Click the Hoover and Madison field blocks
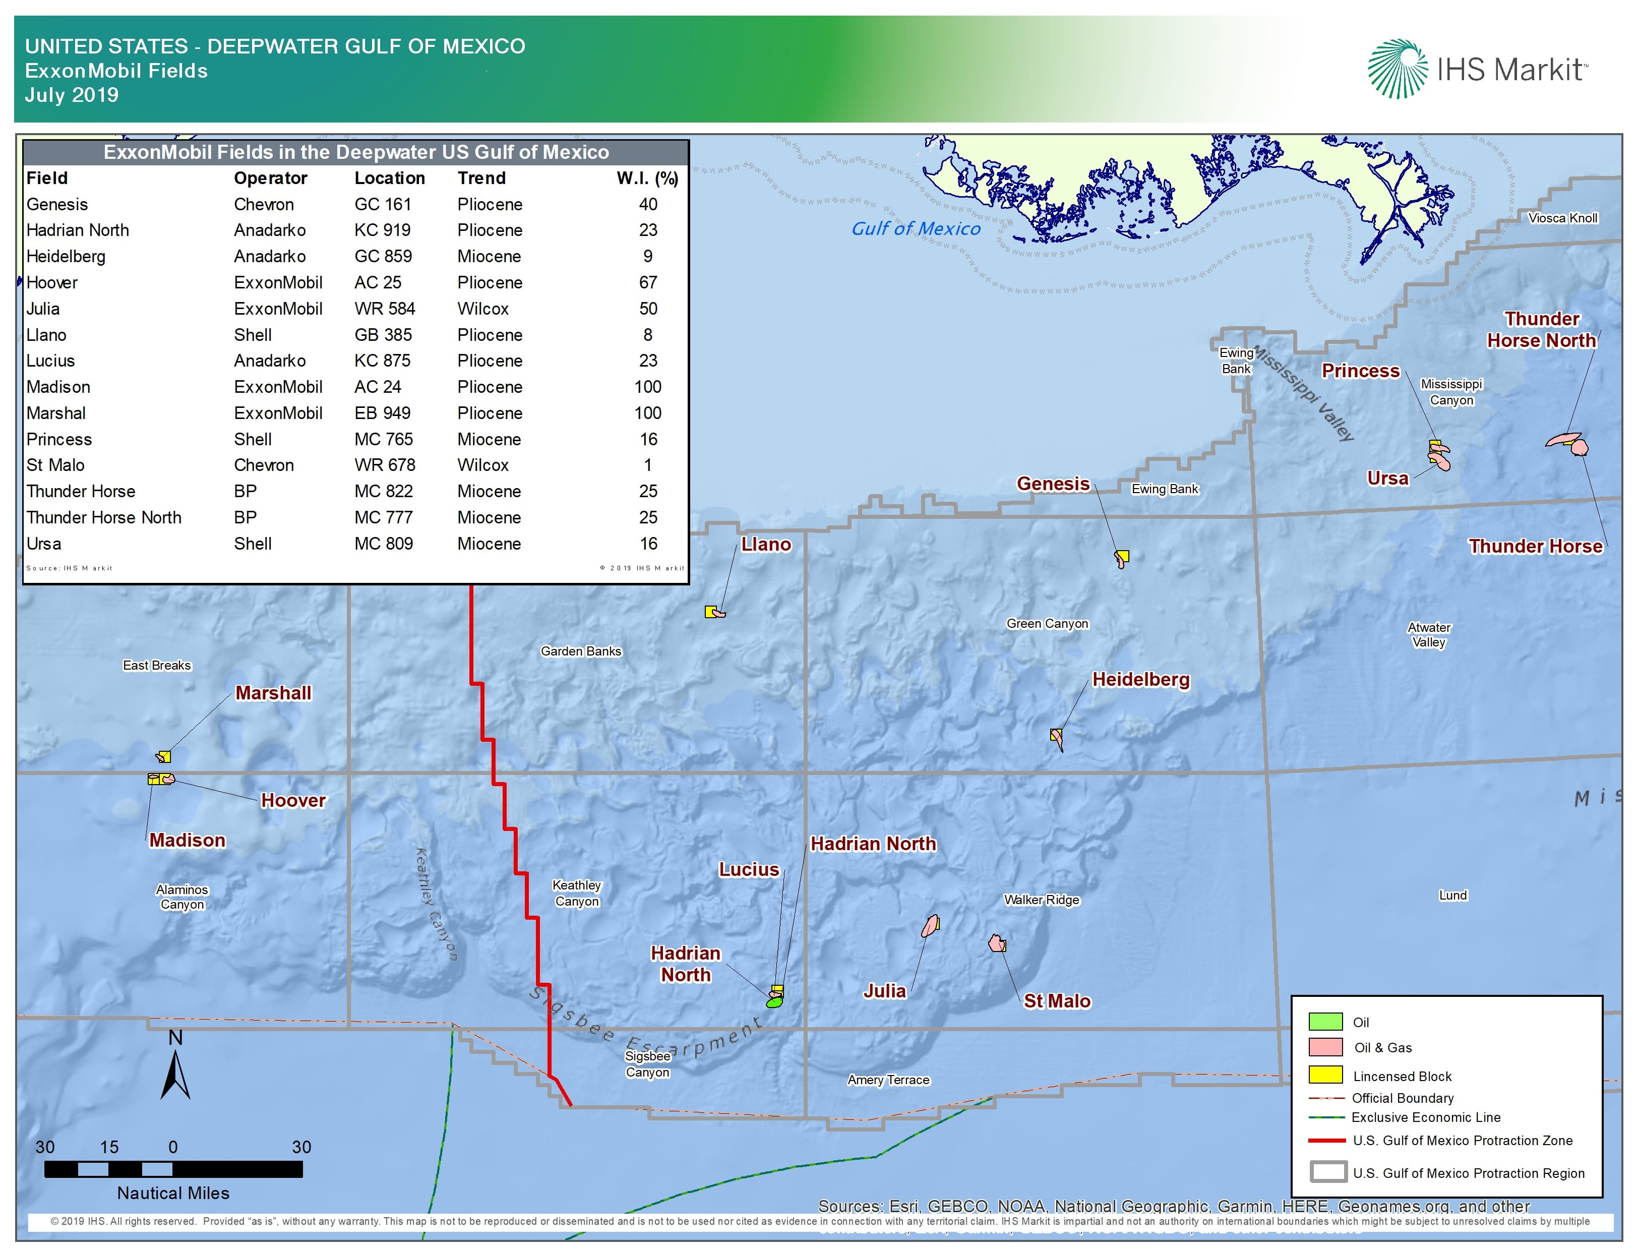1637x1251 pixels. pyautogui.click(x=161, y=779)
